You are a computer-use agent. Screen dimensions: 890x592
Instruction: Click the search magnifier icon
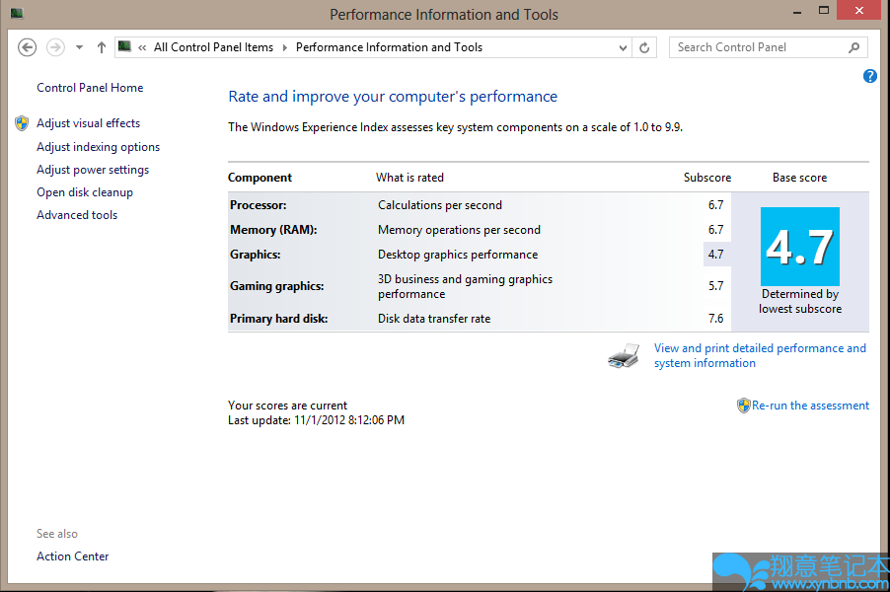click(853, 47)
